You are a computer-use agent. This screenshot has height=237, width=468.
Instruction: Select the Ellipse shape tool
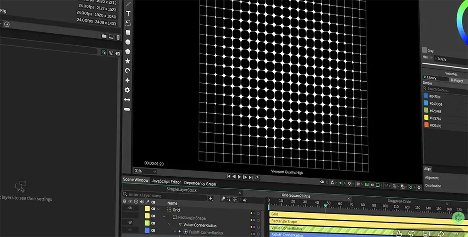[128, 42]
